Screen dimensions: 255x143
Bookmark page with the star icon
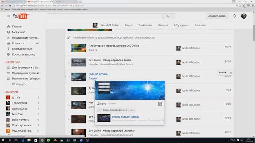(x=240, y=6)
